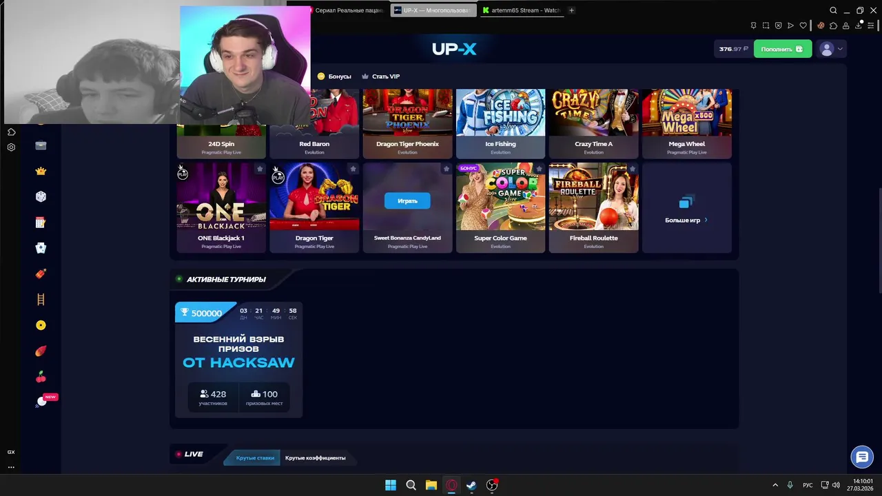Select the Крутые коэффициенты tab
Viewport: 882px width, 496px height.
pyautogui.click(x=316, y=457)
